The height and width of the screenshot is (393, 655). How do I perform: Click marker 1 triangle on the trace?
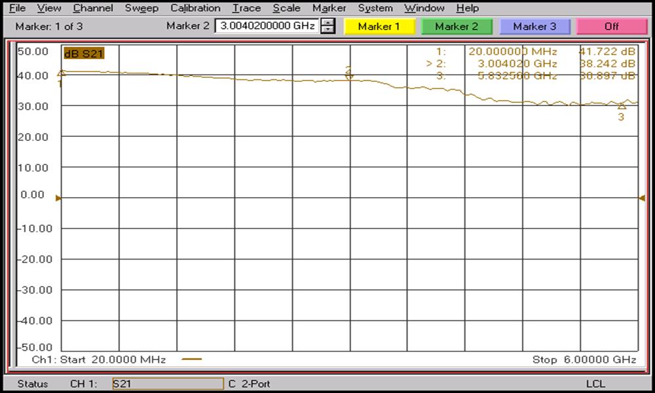point(62,73)
